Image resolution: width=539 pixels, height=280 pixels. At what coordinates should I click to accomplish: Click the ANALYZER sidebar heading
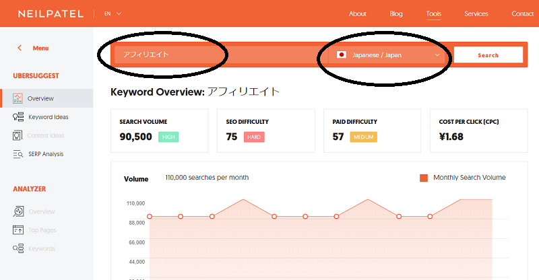pos(29,188)
